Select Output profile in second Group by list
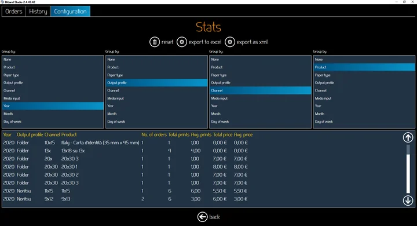 click(x=156, y=83)
